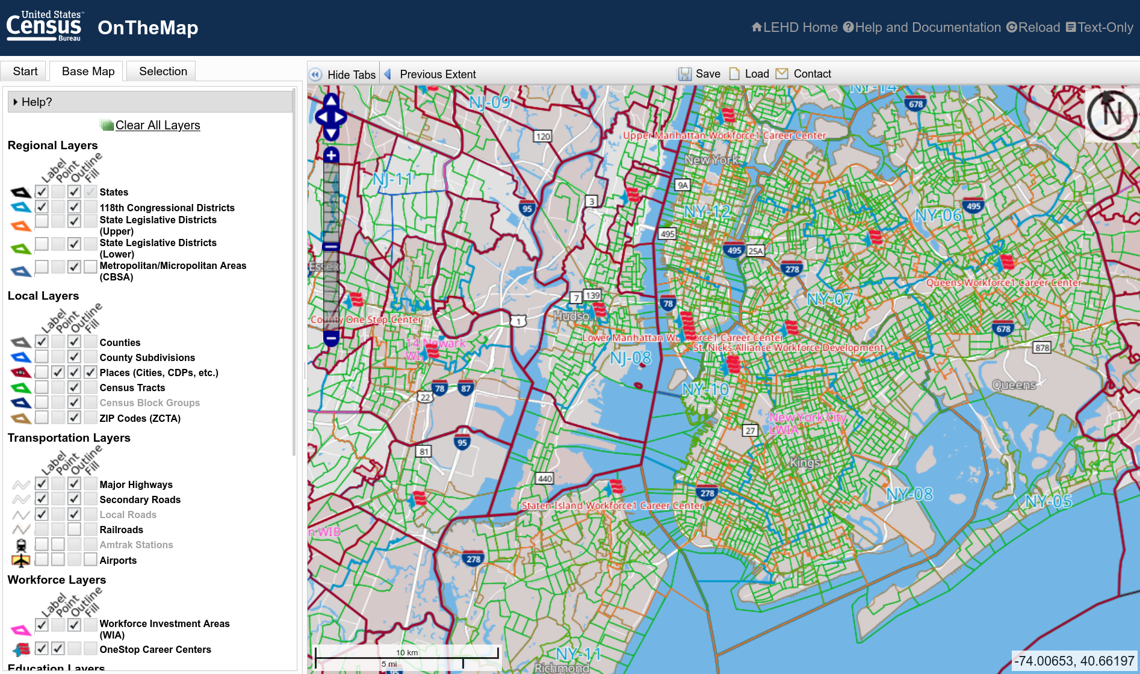The height and width of the screenshot is (674, 1140).
Task: Click the Census Tracts green legend icon
Action: pos(20,388)
